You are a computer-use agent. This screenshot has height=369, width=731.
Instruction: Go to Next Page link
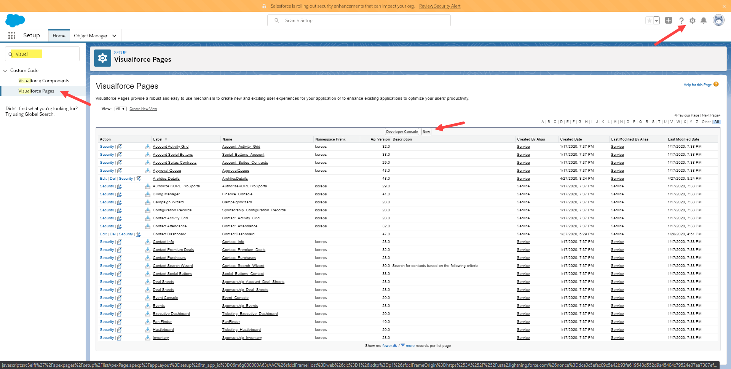711,115
